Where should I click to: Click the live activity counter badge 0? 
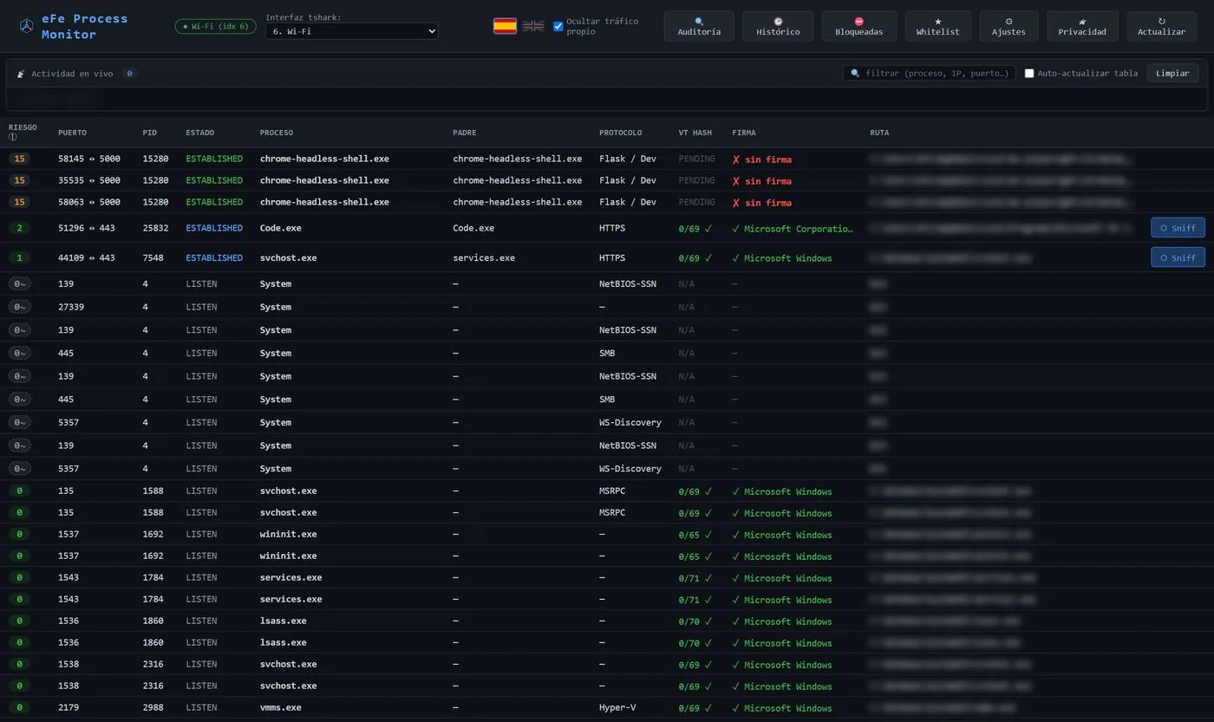129,74
